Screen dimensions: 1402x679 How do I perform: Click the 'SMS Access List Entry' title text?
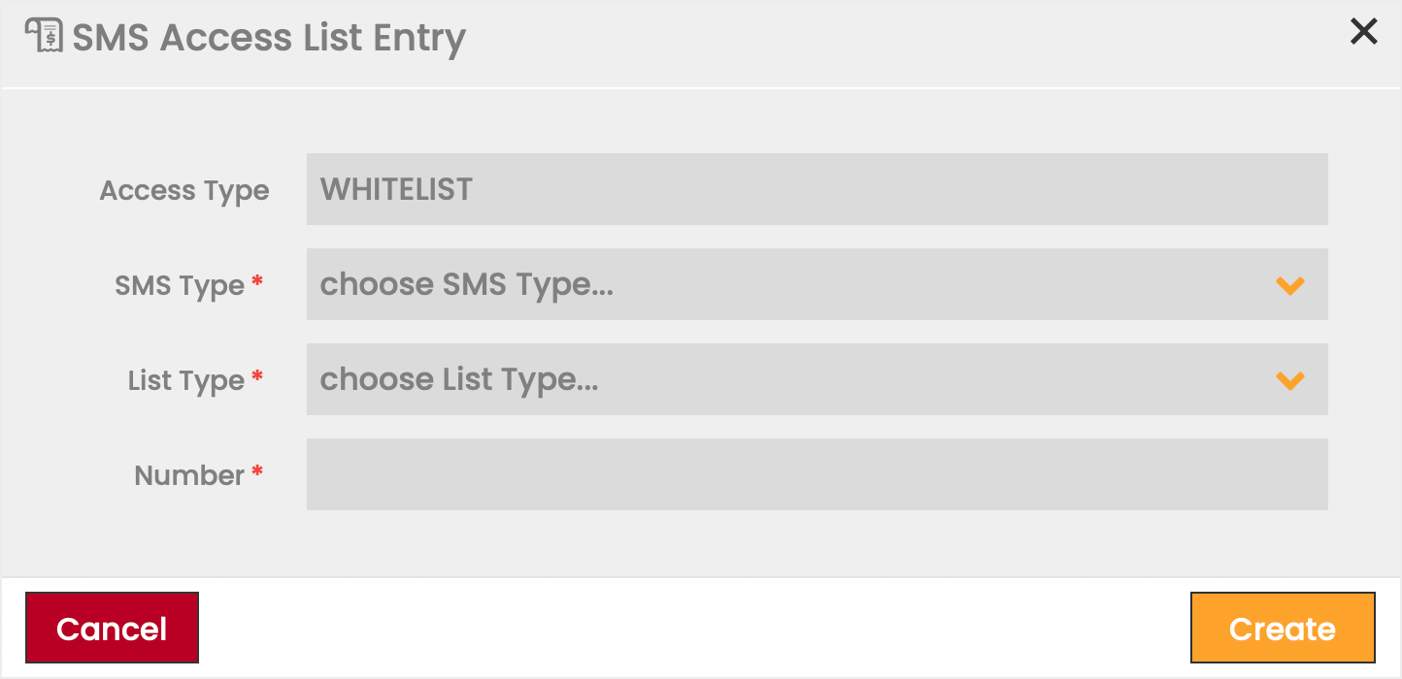click(x=269, y=38)
